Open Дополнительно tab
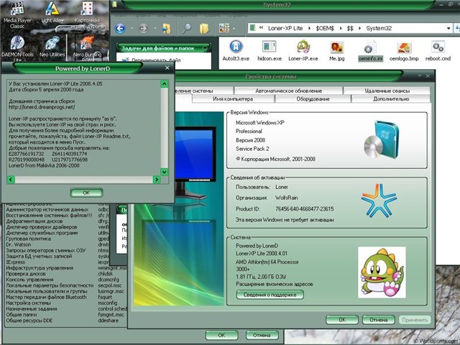 tap(391, 99)
